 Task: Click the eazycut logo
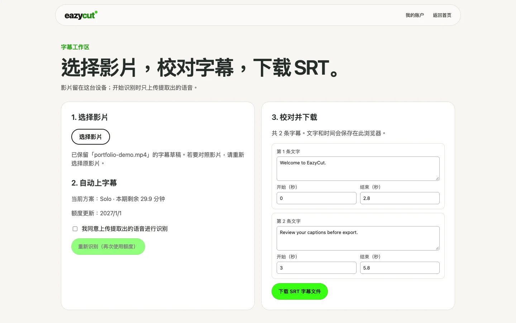coord(81,15)
